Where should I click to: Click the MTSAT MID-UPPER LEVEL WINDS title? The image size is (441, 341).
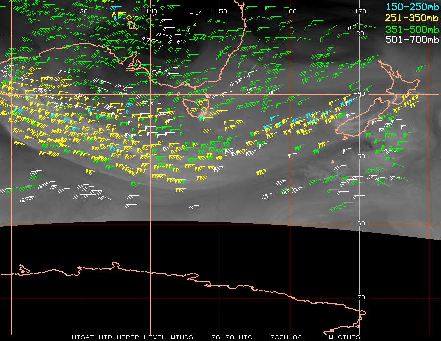(x=132, y=337)
